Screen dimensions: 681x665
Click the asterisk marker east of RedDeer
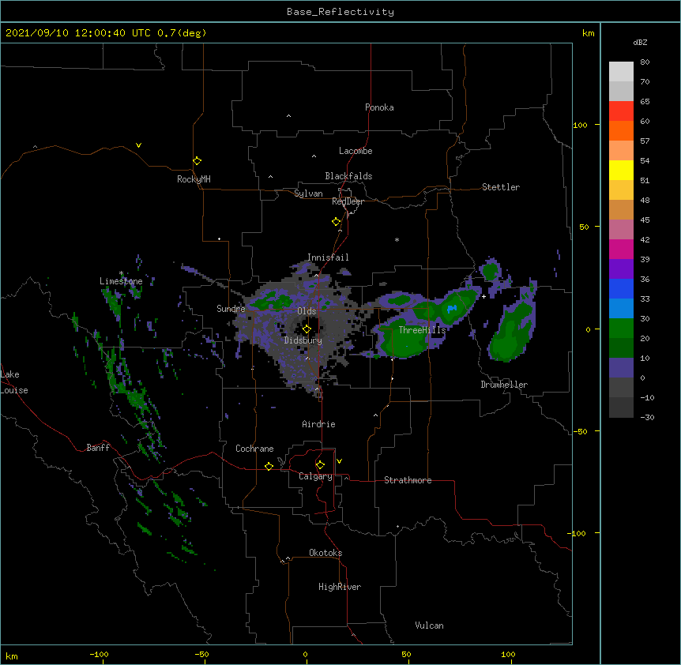point(397,239)
